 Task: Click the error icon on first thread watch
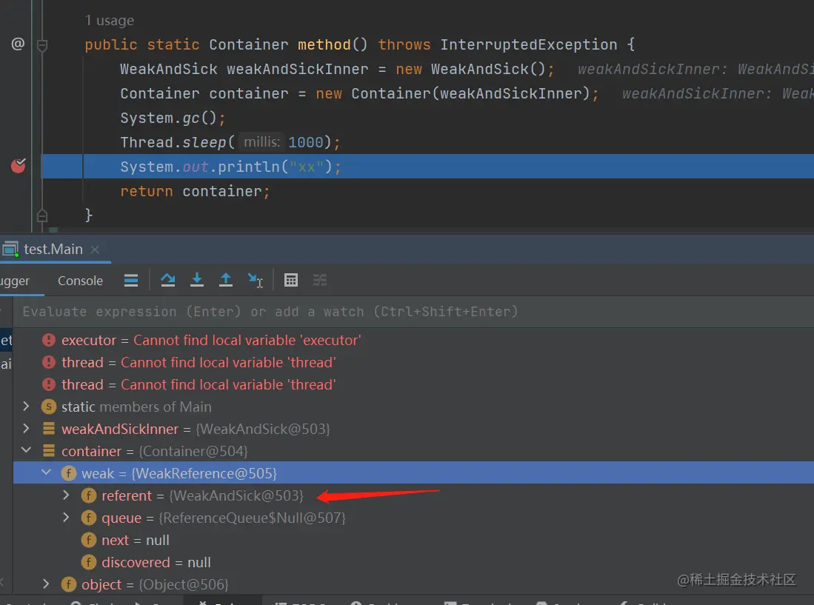coord(49,362)
